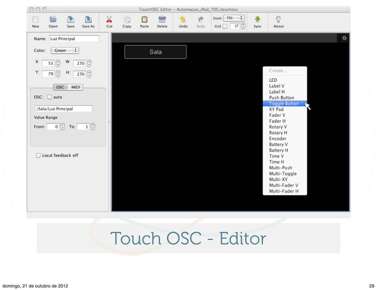377x290 pixels.
Task: Open About via the lightbulb icon
Action: click(x=278, y=20)
